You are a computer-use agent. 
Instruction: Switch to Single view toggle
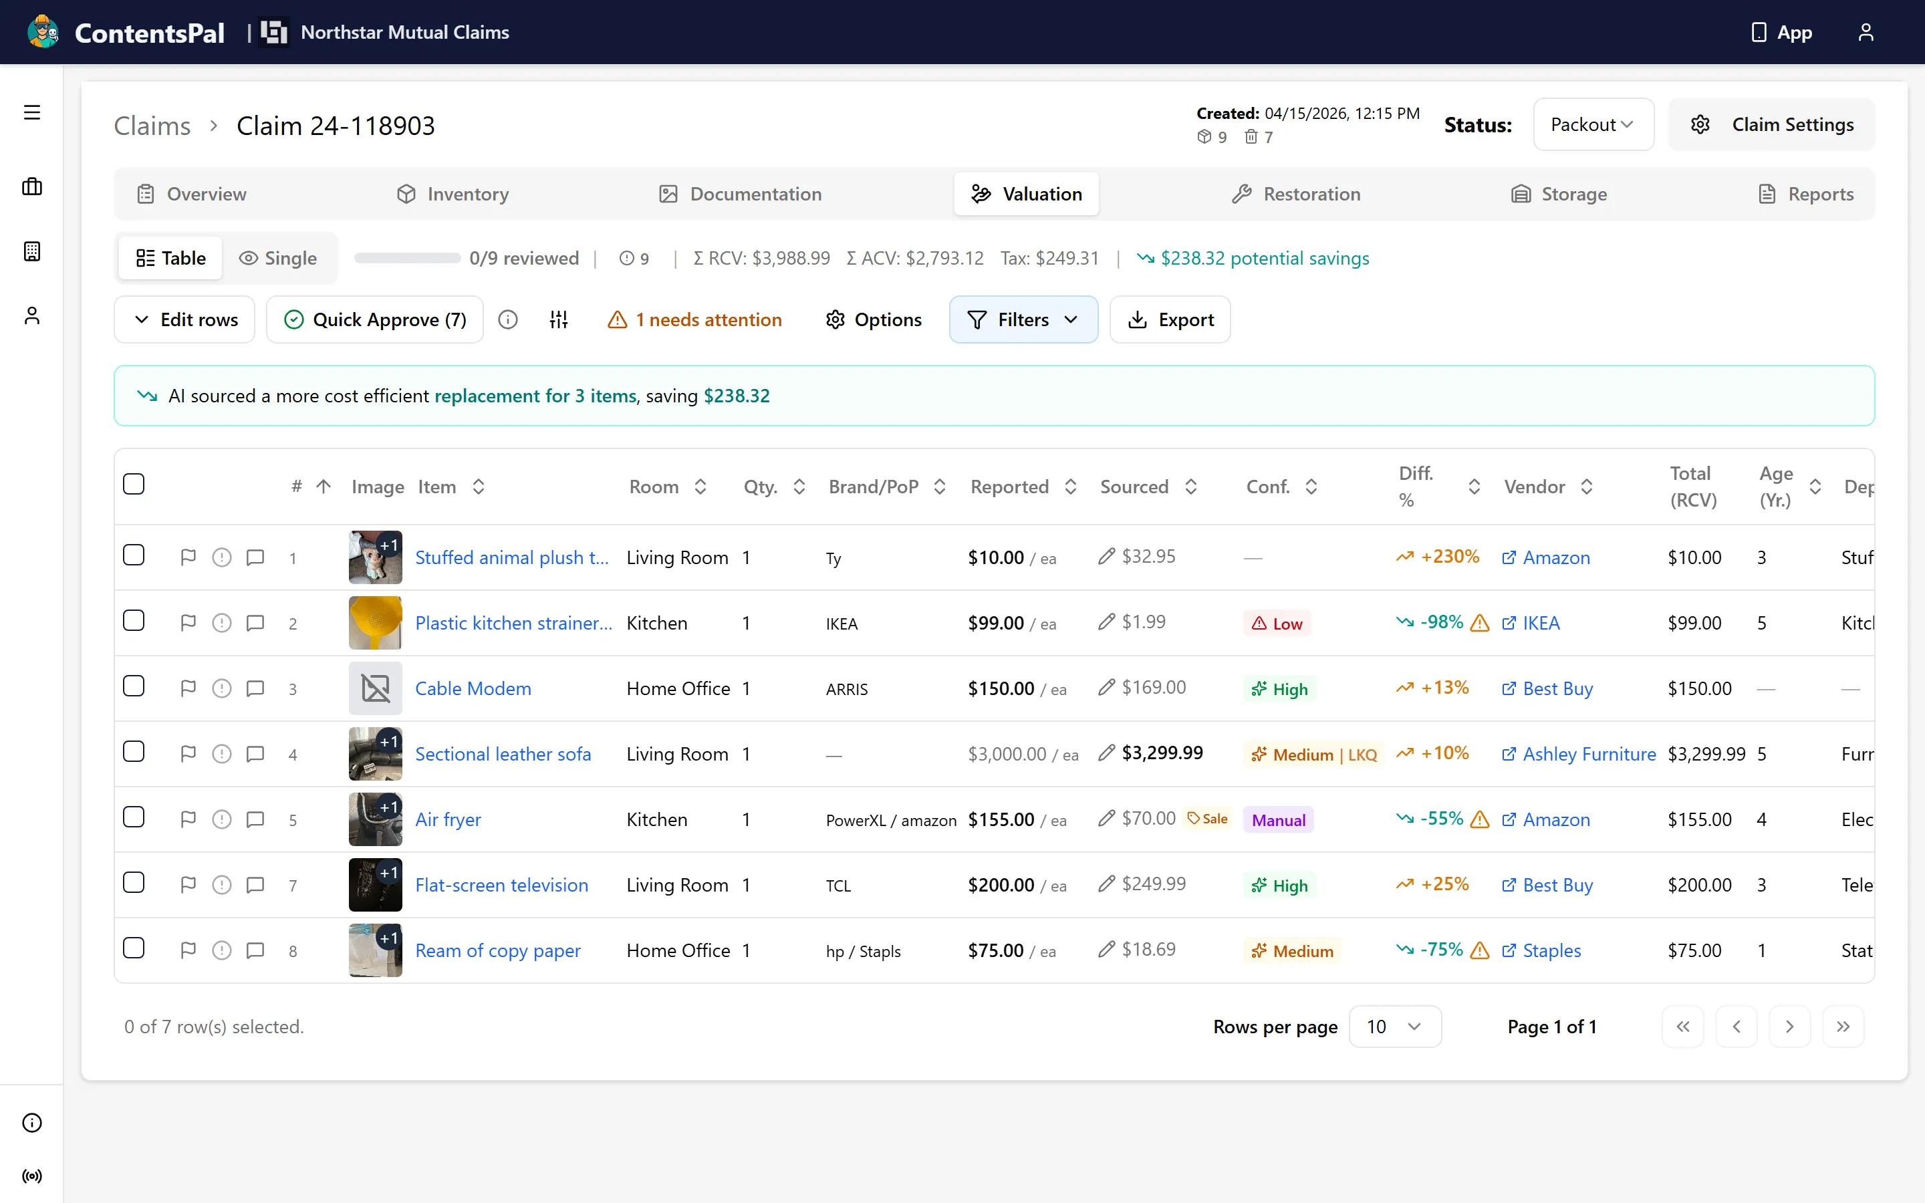[279, 258]
